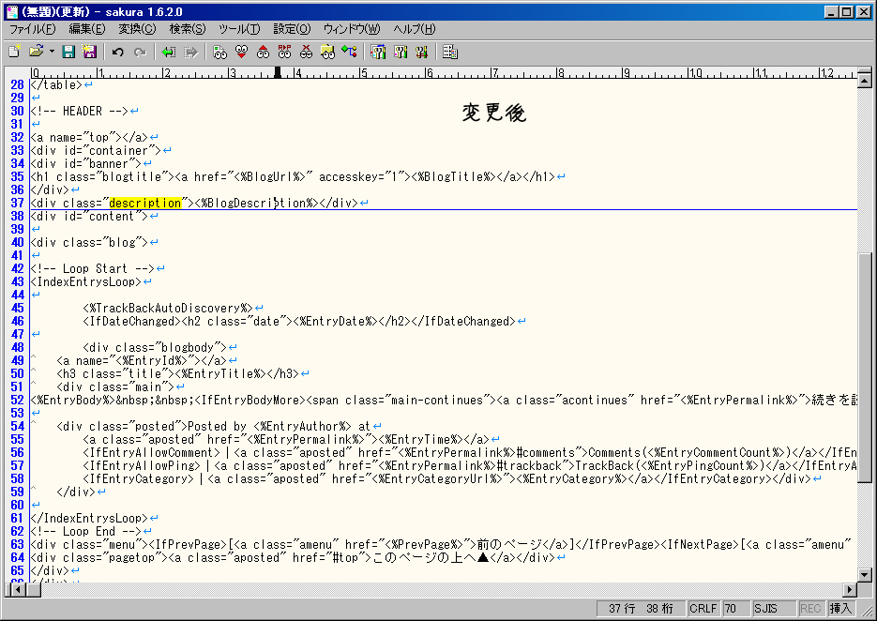Open Grep folder search icon
The image size is (877, 621).
pos(327,52)
